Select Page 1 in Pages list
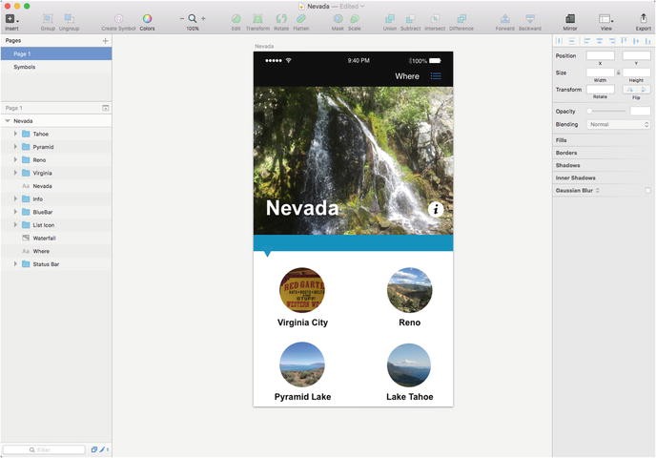 coord(56,53)
